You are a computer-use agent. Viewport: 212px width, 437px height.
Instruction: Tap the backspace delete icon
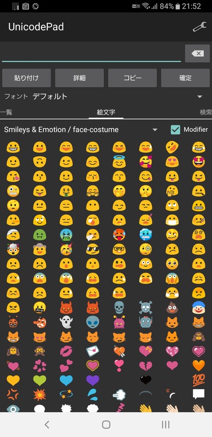click(x=198, y=53)
